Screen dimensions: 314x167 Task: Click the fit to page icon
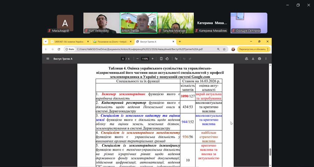coord(161,59)
